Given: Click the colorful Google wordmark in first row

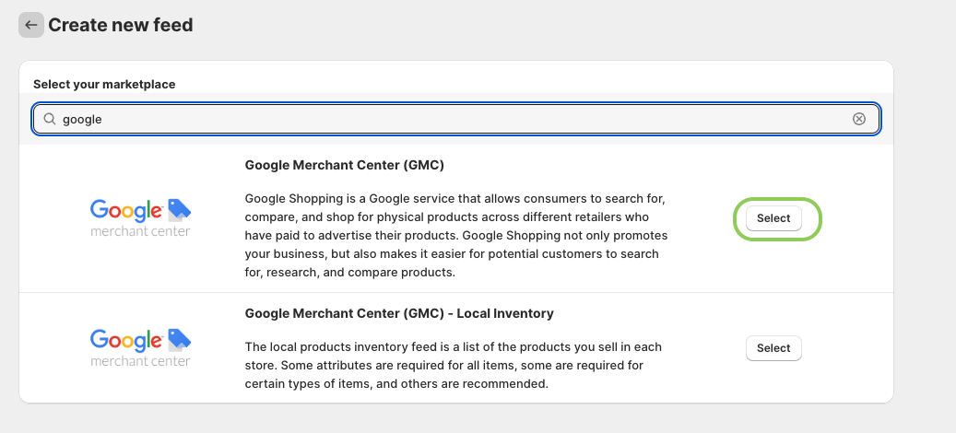Looking at the screenshot, I should point(126,211).
